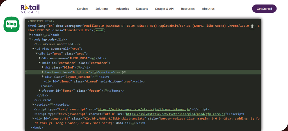Image resolution: width=288 pixels, height=131 pixels.
Task: Click the scroll badge after the html tag
Action: click(99, 30)
